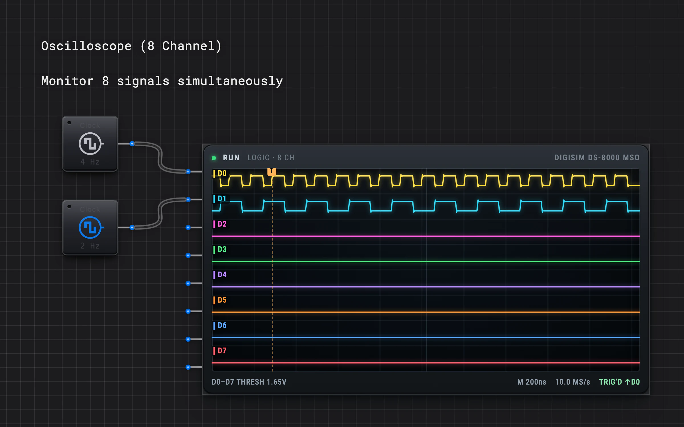Select the oscilloscope D5 input pin

188,311
